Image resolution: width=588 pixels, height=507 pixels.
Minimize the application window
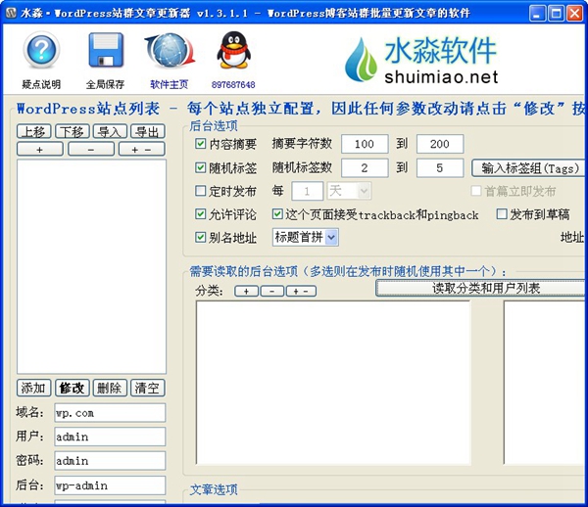pos(538,14)
